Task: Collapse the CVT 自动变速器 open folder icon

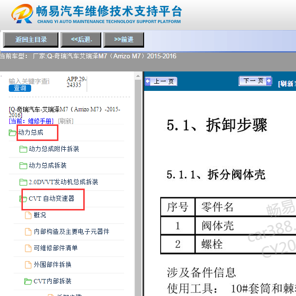Action: point(23,199)
